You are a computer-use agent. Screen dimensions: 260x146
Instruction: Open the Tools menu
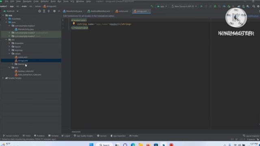[66, 1]
